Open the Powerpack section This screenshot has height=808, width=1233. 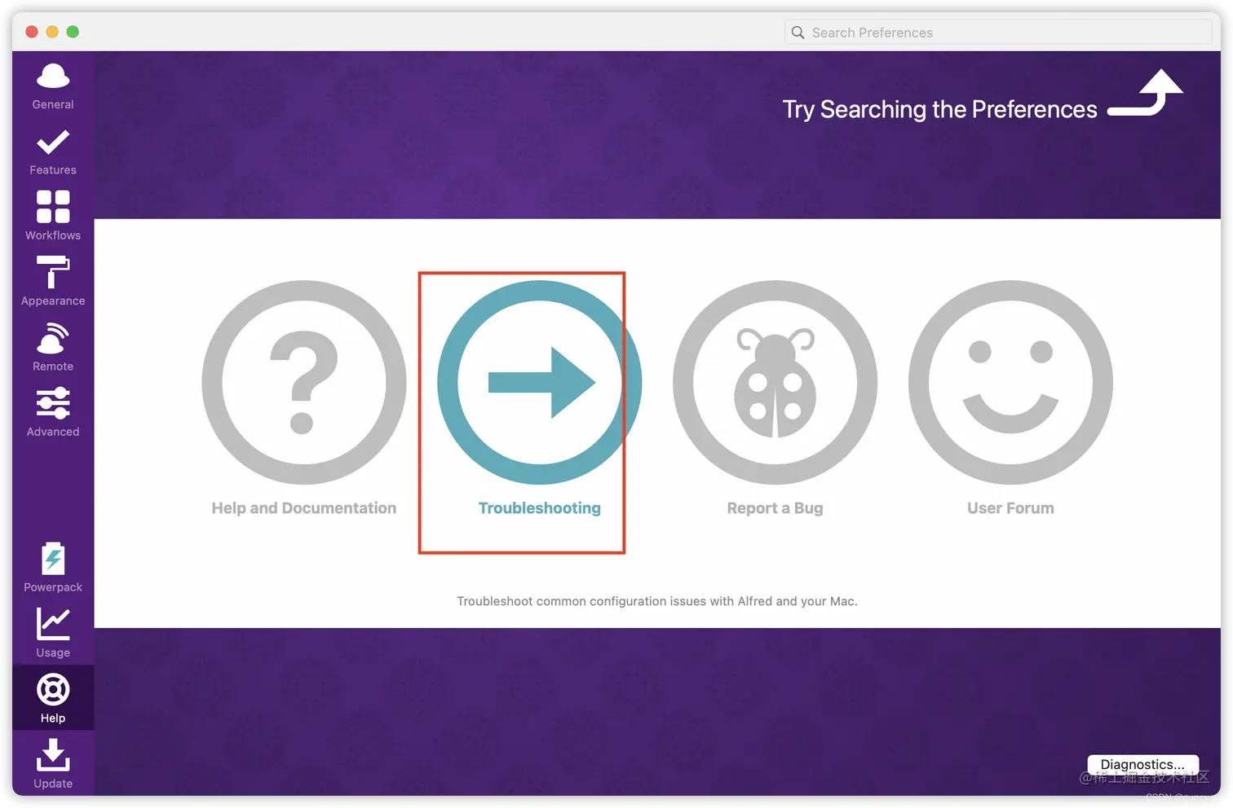(53, 568)
